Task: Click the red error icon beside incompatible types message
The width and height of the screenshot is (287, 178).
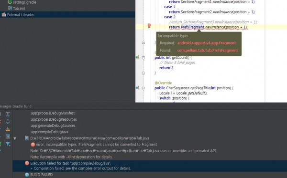Action: pyautogui.click(x=33, y=145)
